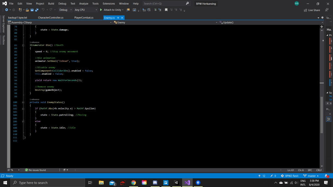Switch to the PlayerCombat.cs tab

(84, 18)
